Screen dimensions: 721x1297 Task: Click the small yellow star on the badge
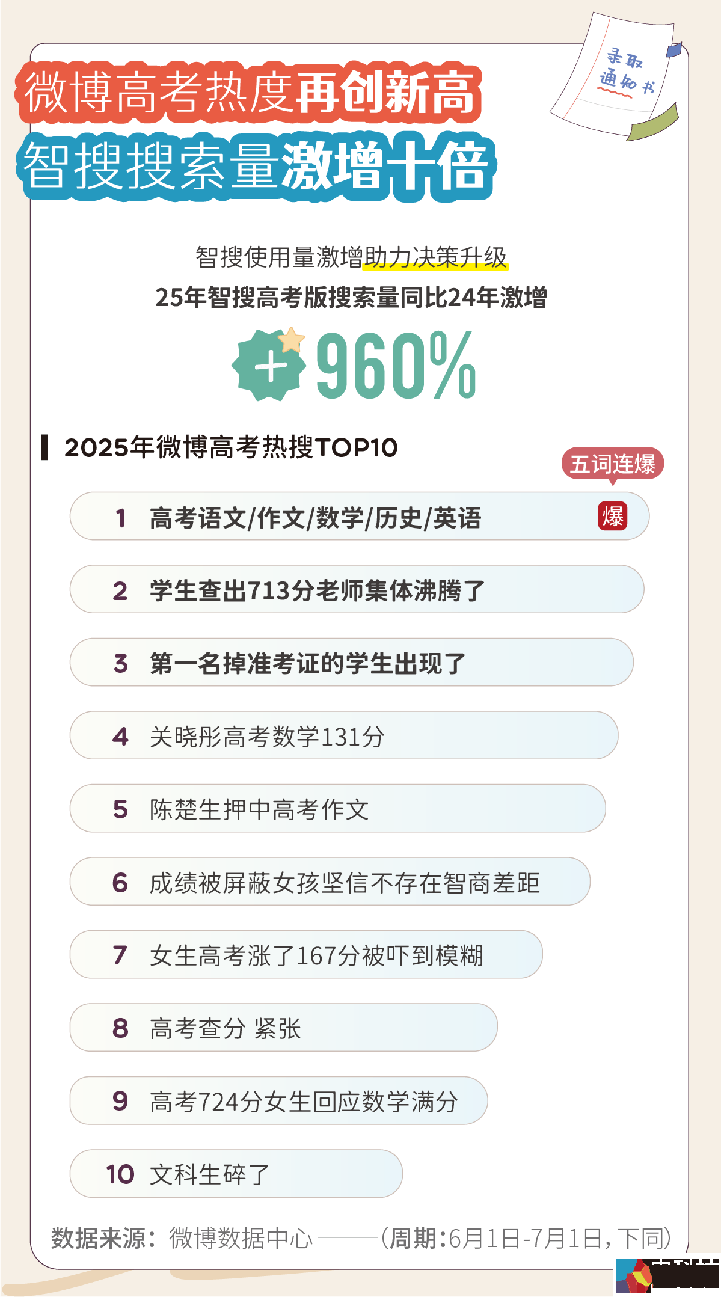292,340
